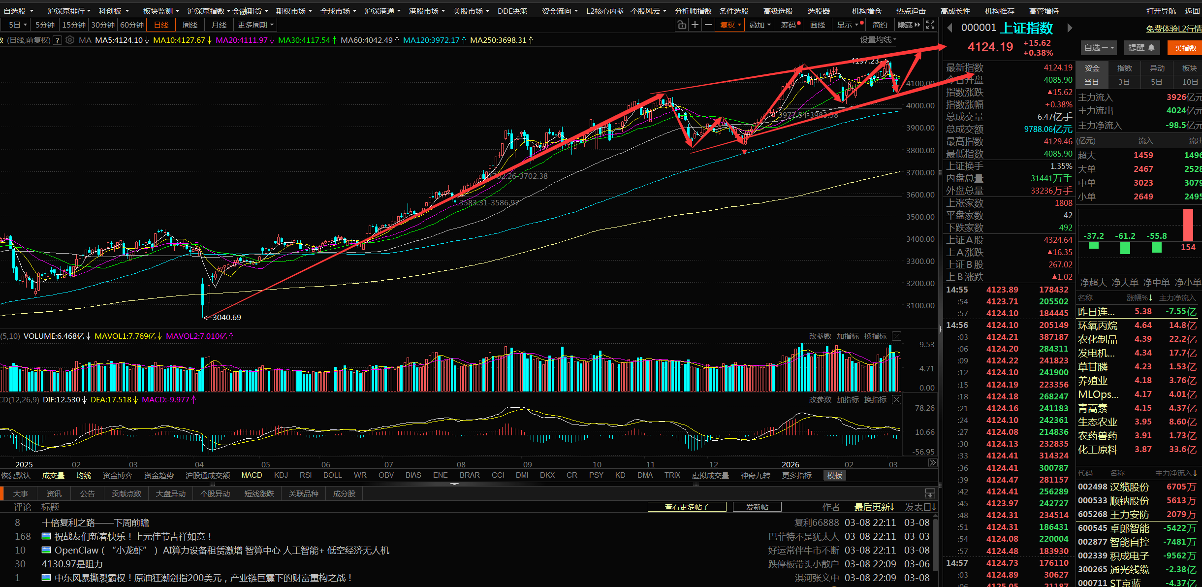Open the 设置均线 moving average dropdown
1202x587 pixels.
[878, 40]
